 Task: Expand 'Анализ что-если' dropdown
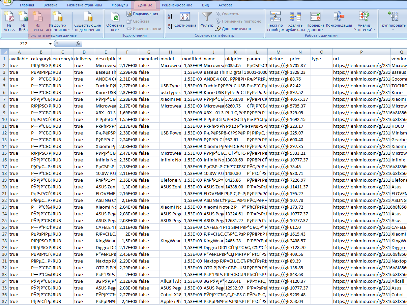tap(364, 30)
